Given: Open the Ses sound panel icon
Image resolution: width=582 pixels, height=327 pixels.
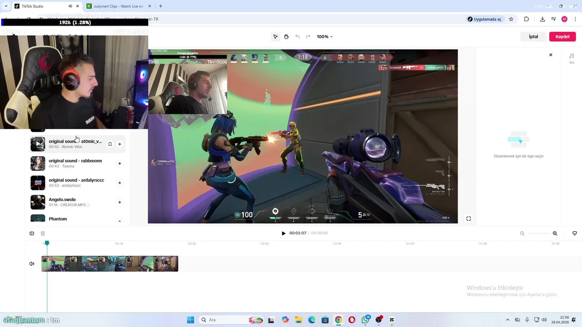Looking at the screenshot, I should click(x=572, y=58).
